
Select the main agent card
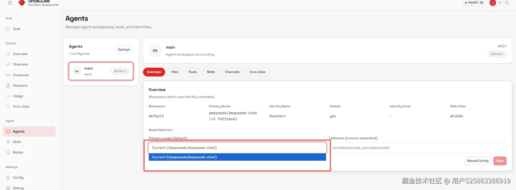tap(101, 71)
